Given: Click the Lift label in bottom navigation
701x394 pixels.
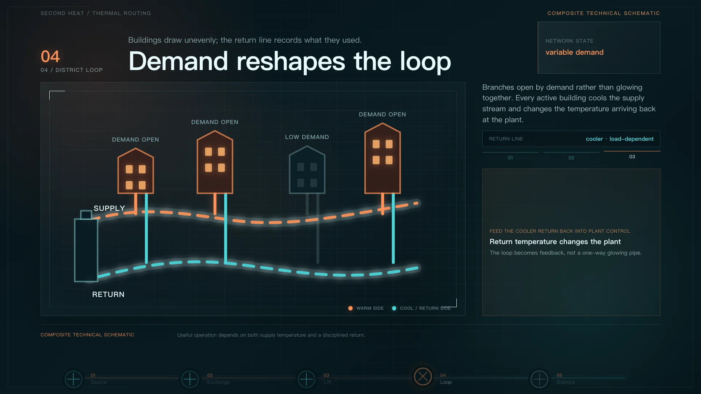Looking at the screenshot, I should click(327, 382).
